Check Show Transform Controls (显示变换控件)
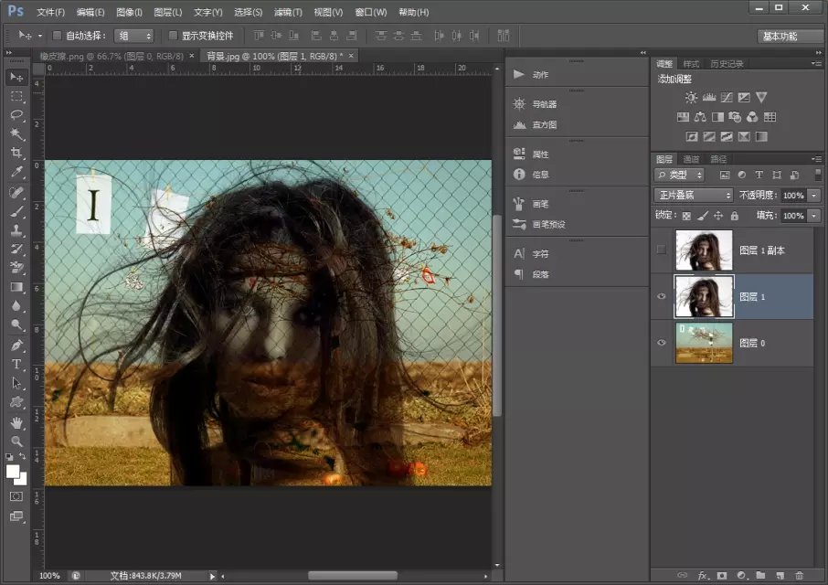 174,36
